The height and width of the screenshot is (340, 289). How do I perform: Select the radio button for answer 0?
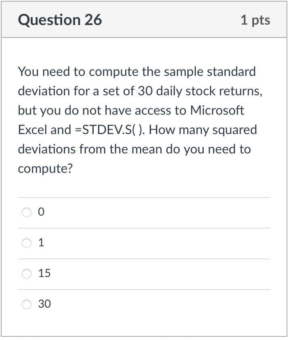tap(27, 212)
